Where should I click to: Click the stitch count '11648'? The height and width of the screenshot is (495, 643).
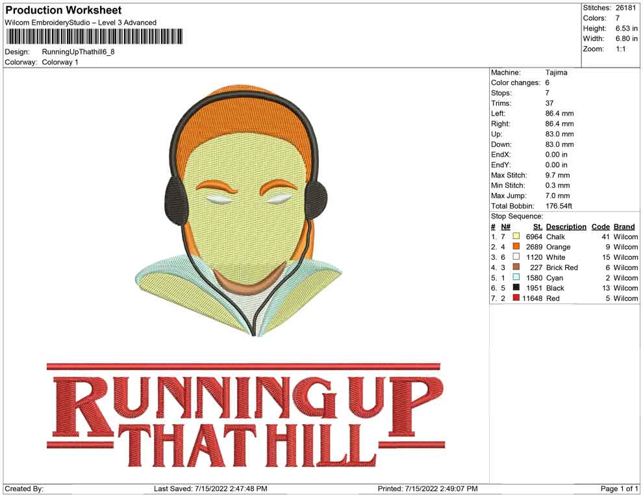pyautogui.click(x=533, y=298)
